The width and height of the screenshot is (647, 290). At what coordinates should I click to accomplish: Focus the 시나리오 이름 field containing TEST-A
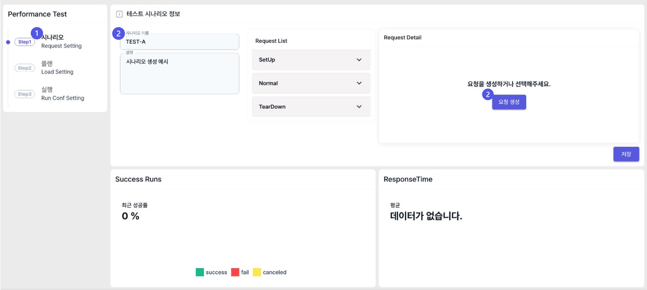179,42
